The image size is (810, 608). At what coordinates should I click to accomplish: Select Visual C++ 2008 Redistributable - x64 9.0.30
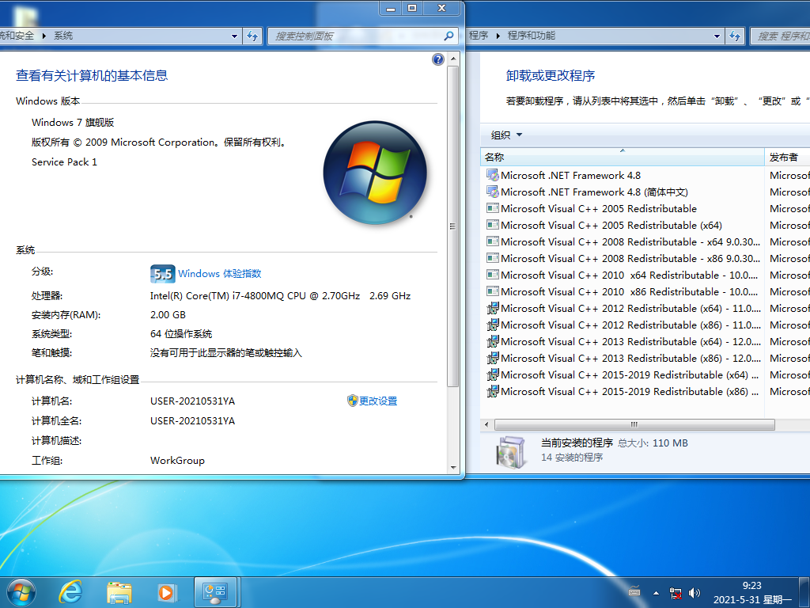[622, 241]
